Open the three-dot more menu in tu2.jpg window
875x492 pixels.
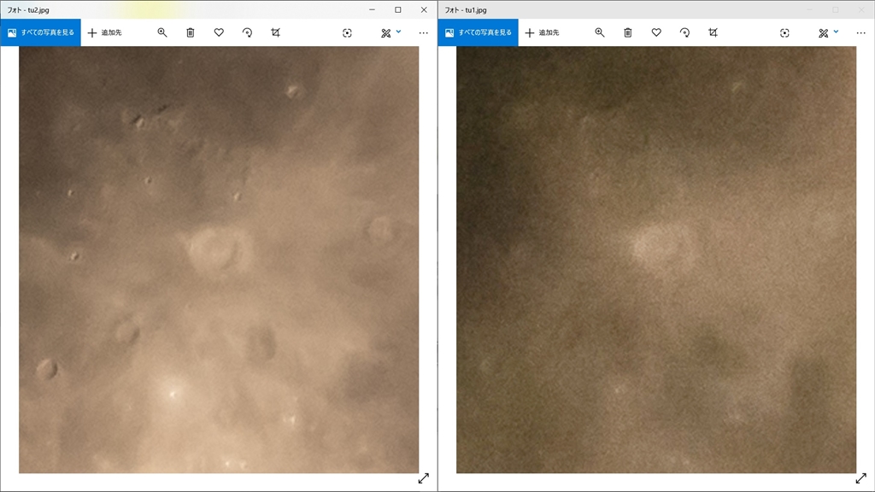[423, 32]
